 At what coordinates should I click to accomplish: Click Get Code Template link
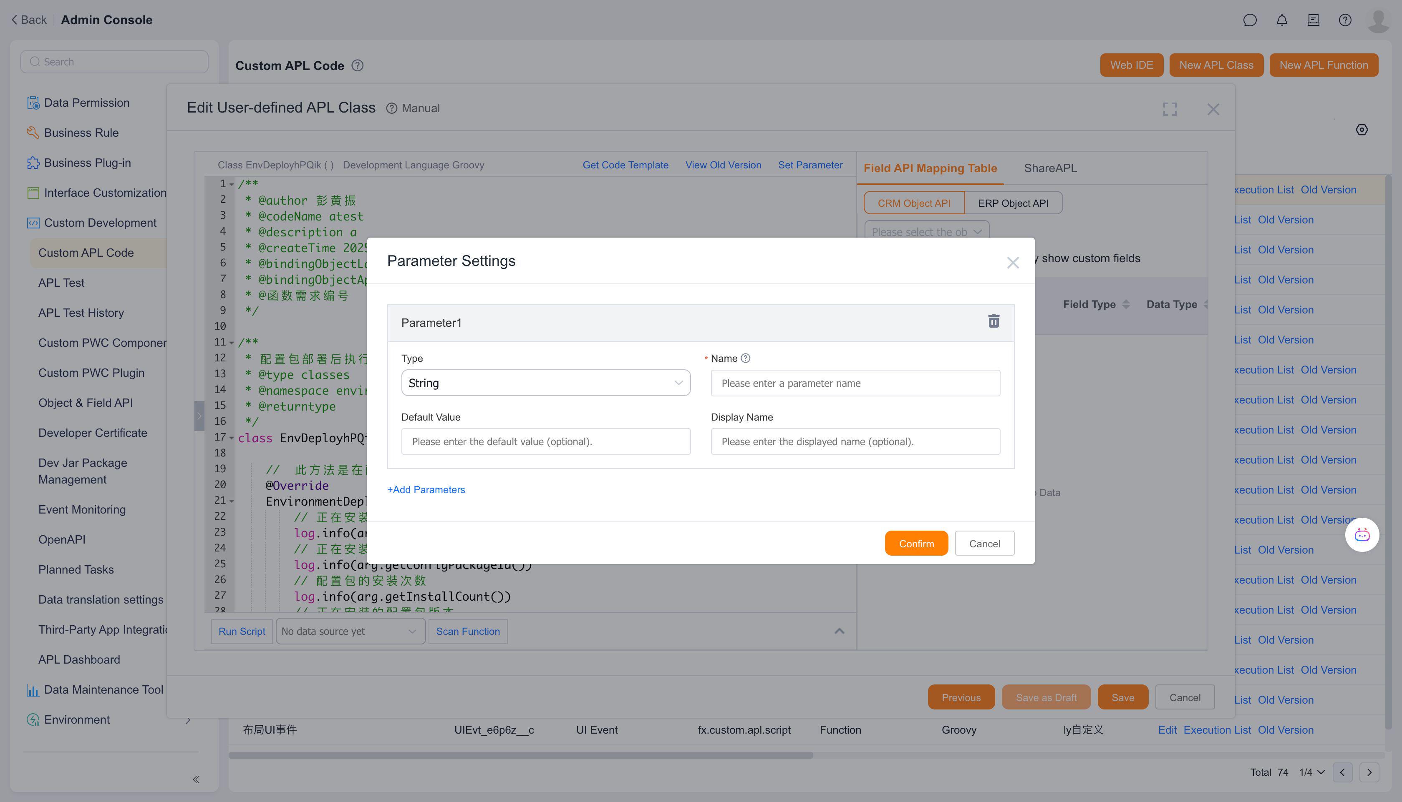(x=625, y=165)
